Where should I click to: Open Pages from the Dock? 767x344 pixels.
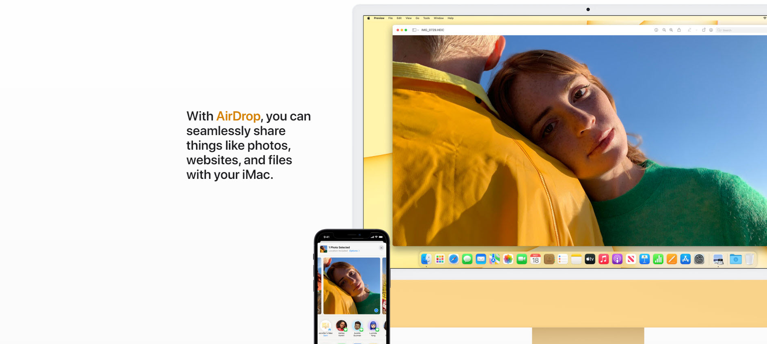[x=672, y=259]
